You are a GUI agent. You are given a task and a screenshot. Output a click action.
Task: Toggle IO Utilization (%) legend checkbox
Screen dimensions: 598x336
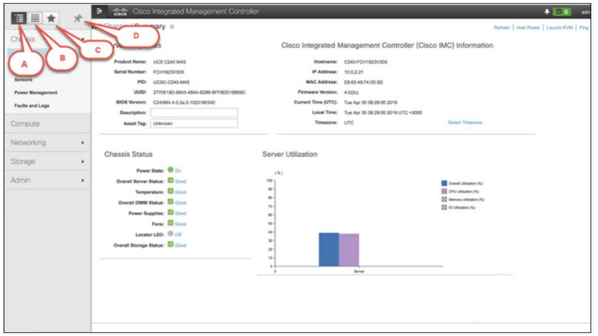coord(444,207)
